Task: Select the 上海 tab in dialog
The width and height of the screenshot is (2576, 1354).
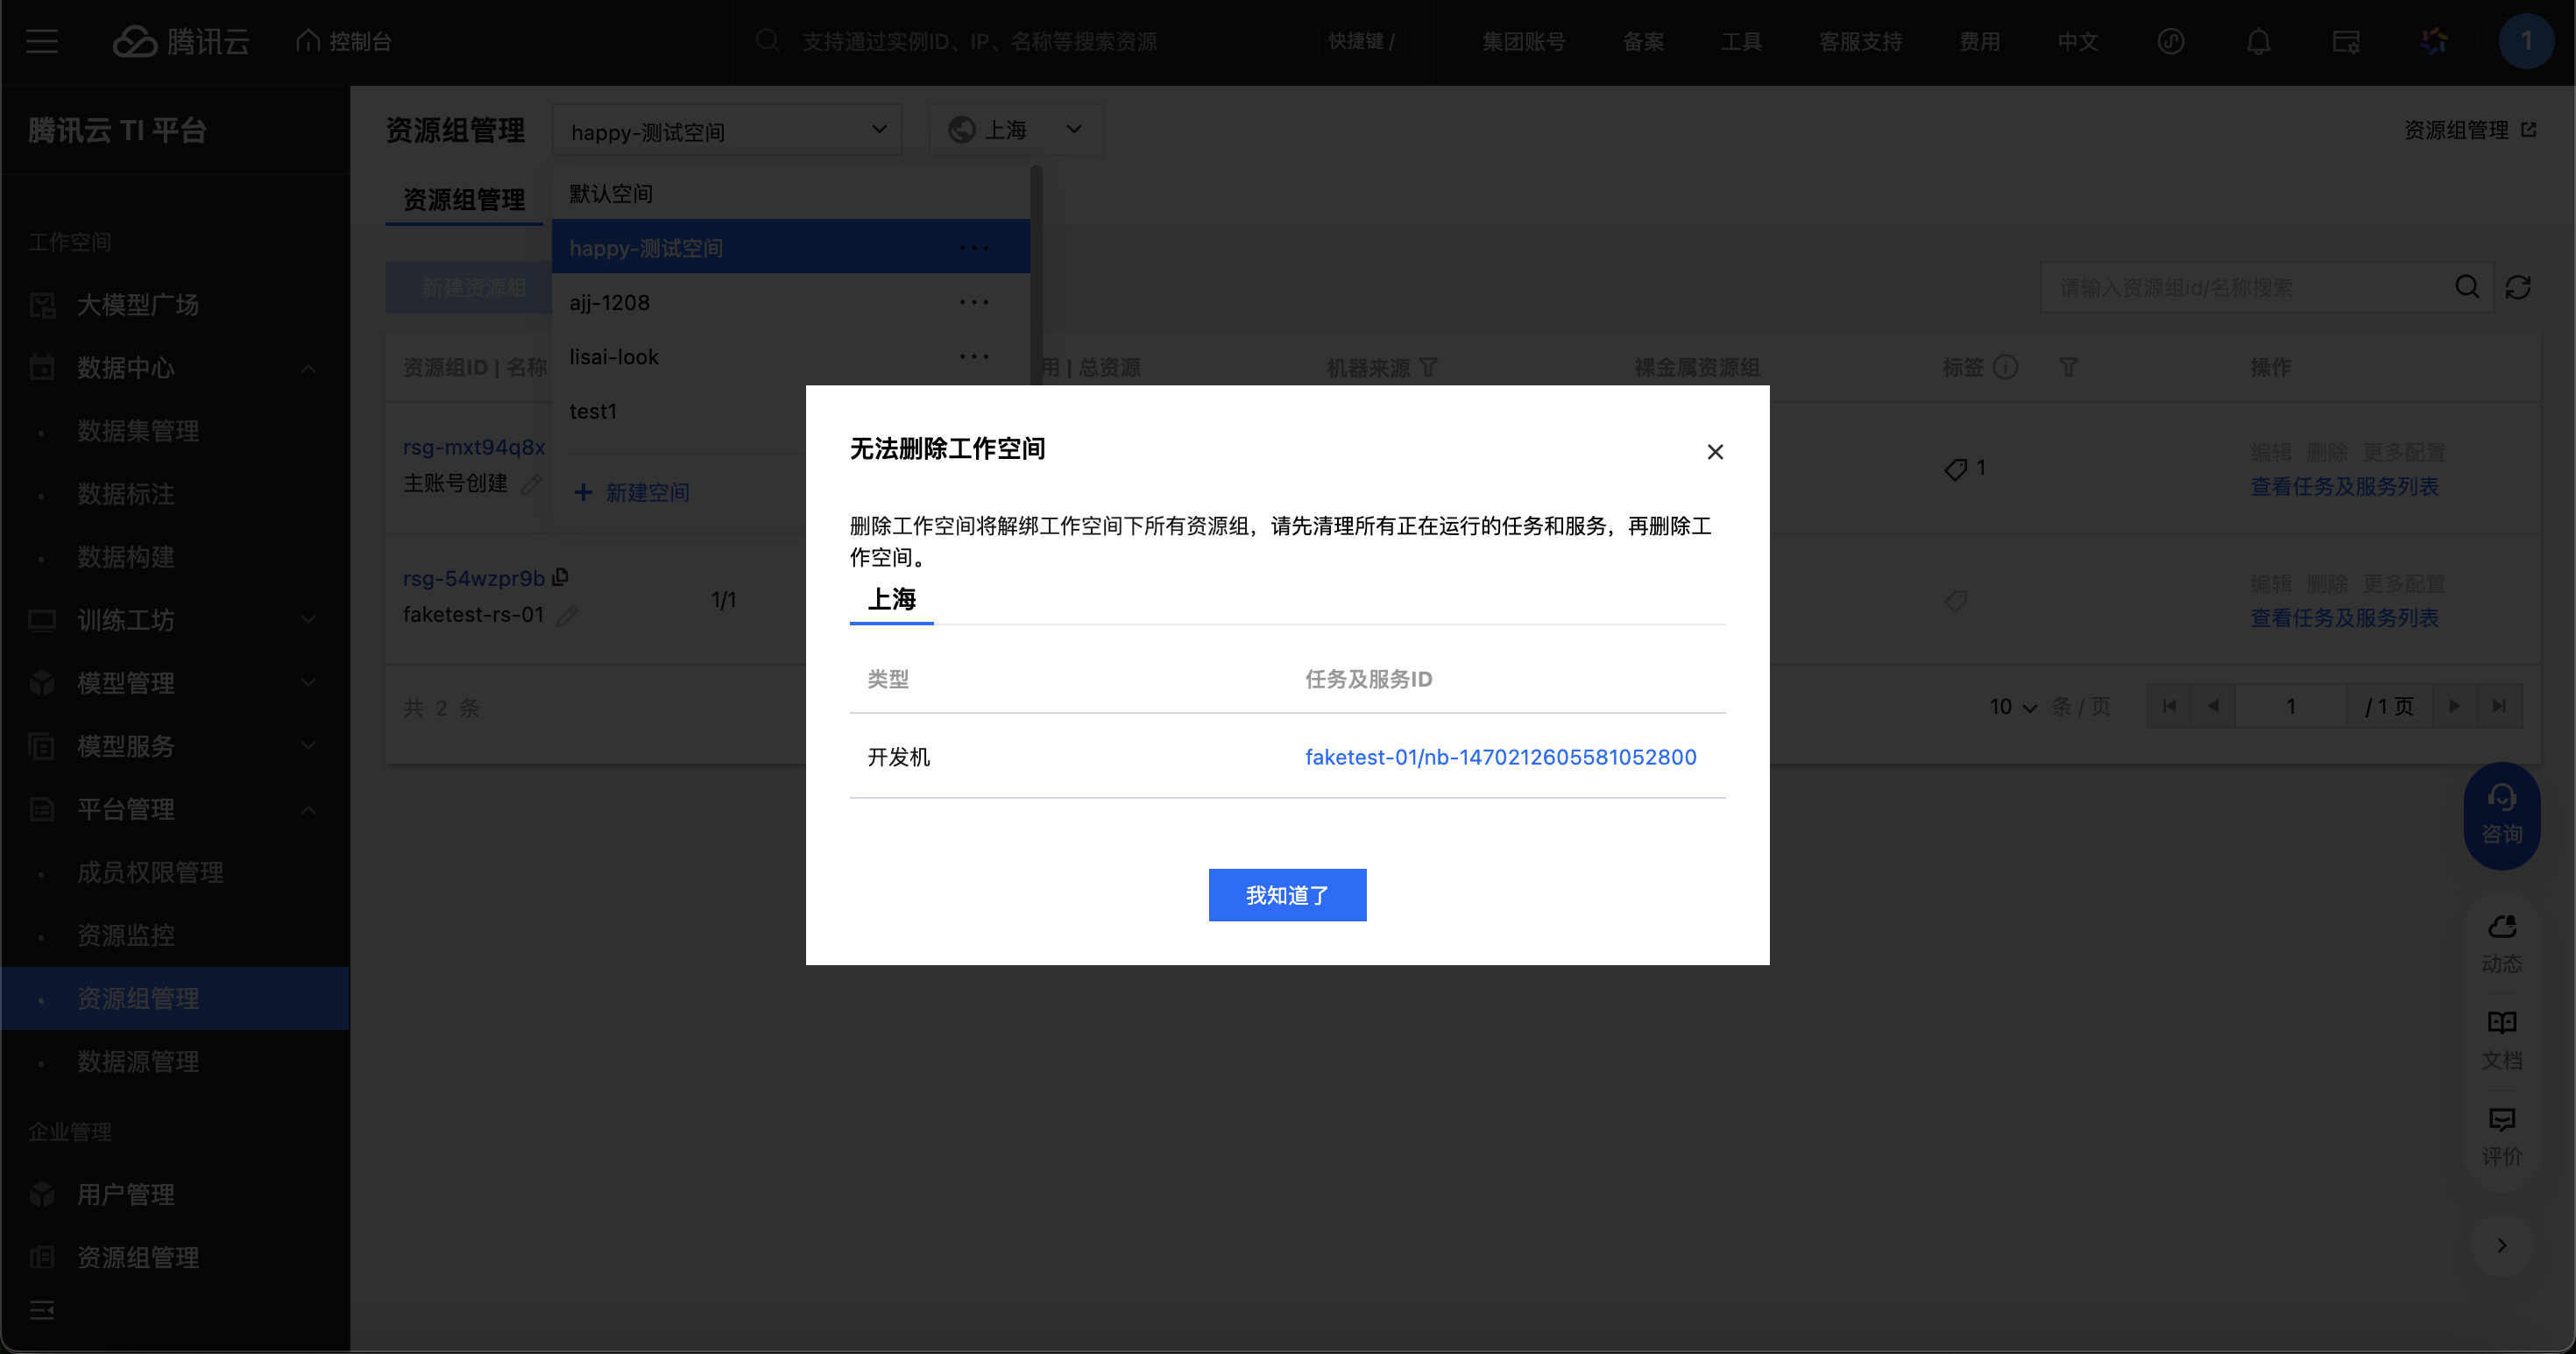Action: pyautogui.click(x=891, y=598)
